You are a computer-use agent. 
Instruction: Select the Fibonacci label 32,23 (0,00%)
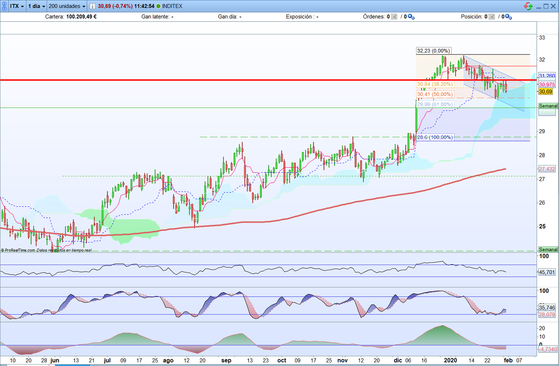(433, 51)
